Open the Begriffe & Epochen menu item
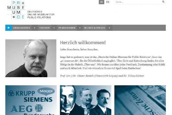 pos(95,28)
